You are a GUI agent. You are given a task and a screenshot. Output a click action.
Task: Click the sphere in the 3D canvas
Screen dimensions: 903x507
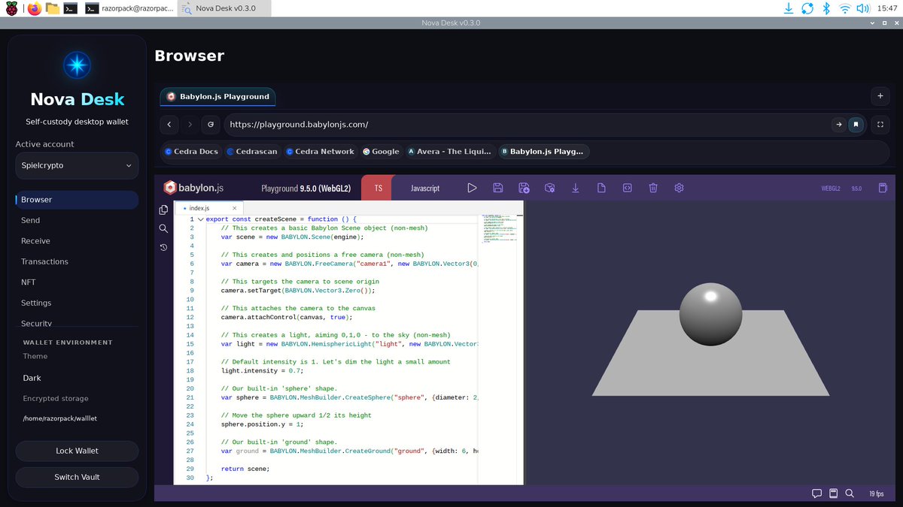click(710, 314)
